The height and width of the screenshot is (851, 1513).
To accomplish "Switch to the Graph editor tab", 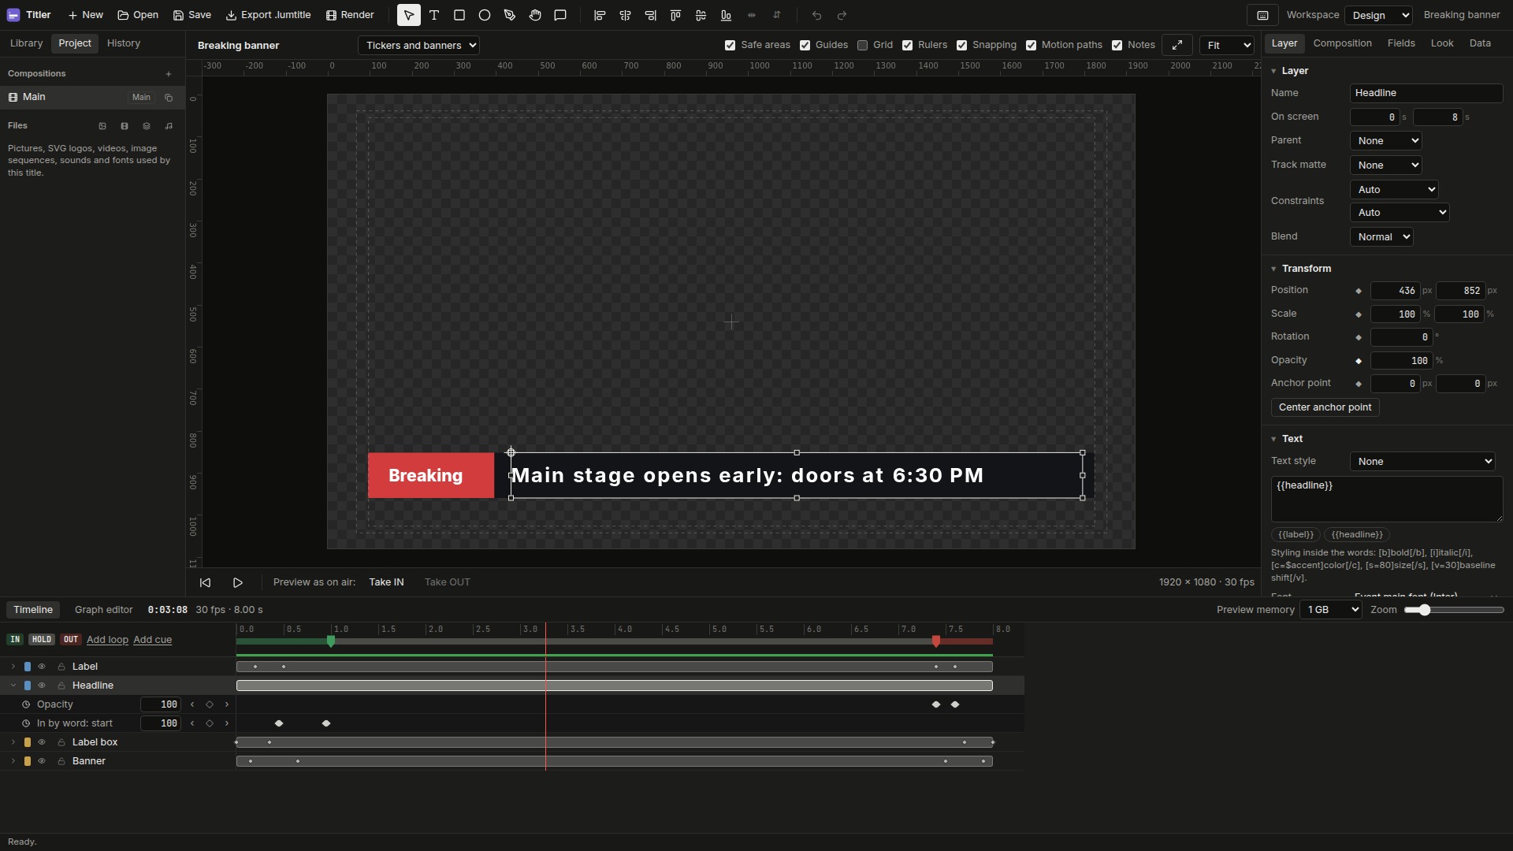I will 104,610.
